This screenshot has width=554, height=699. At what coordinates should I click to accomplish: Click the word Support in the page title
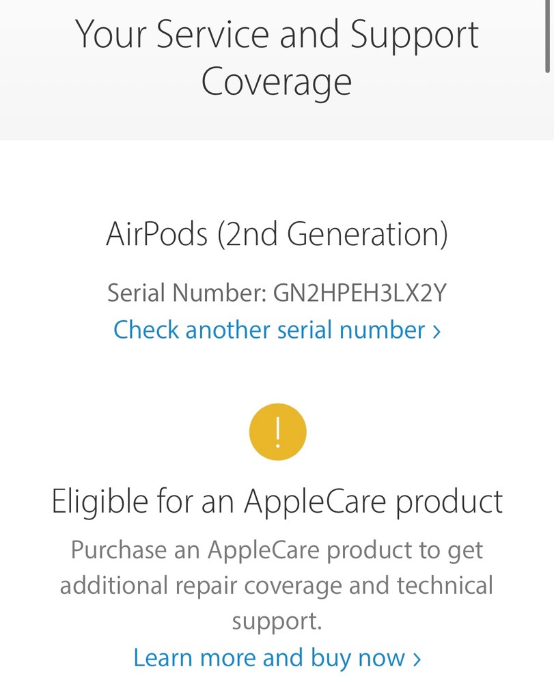point(415,34)
